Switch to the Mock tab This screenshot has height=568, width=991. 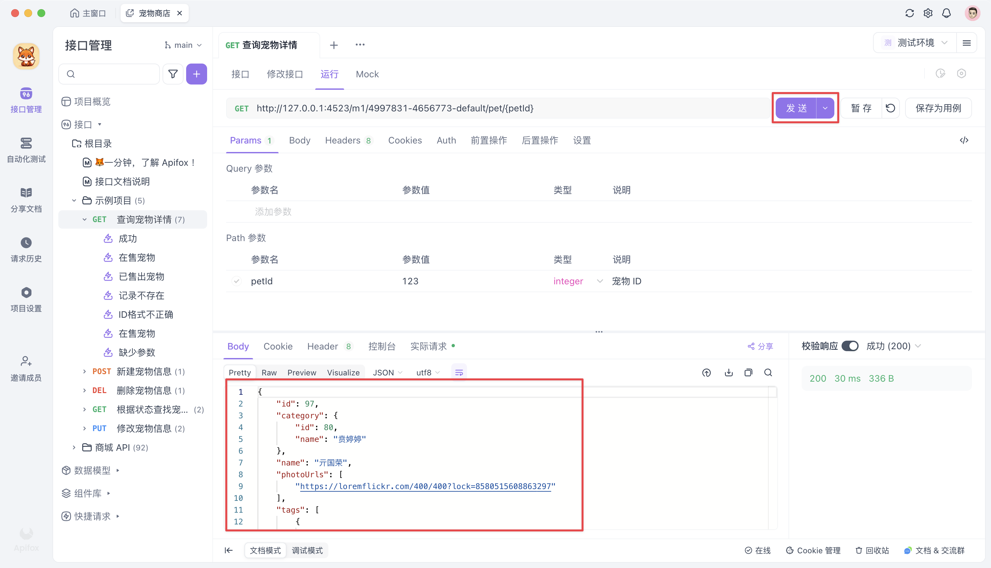click(x=367, y=74)
